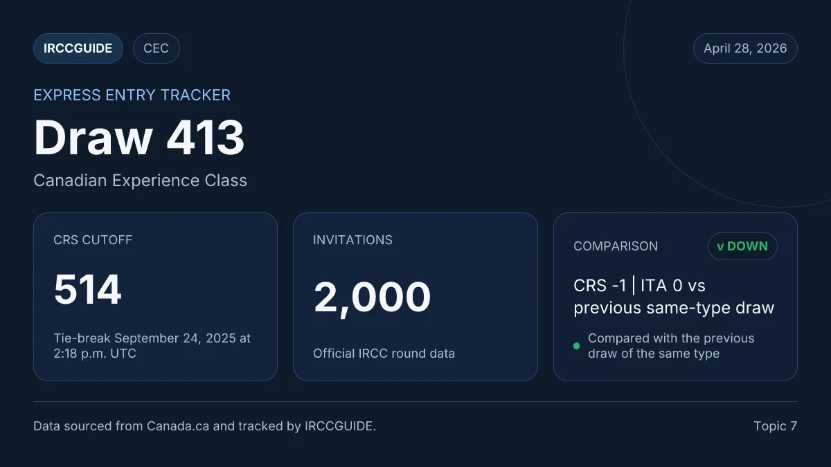Open the CRS CUTOFF card
This screenshot has width=831, height=467.
point(155,296)
